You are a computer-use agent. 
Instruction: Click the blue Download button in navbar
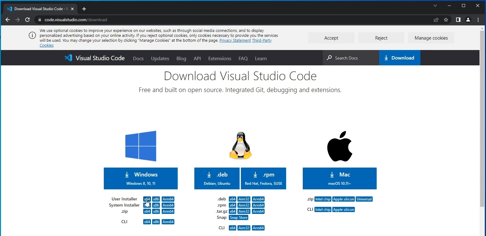click(x=400, y=58)
